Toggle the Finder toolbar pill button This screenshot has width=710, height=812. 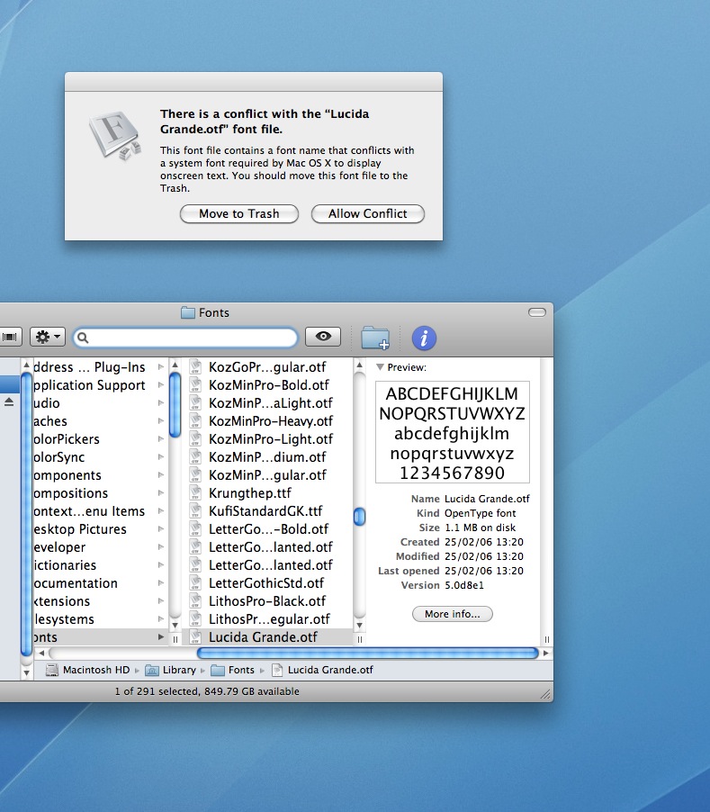click(536, 312)
